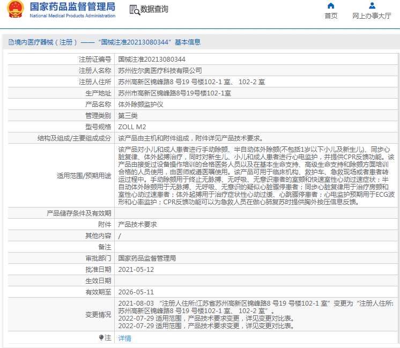Click 审批部门 value 国家药品监督管理局

pyautogui.click(x=147, y=258)
